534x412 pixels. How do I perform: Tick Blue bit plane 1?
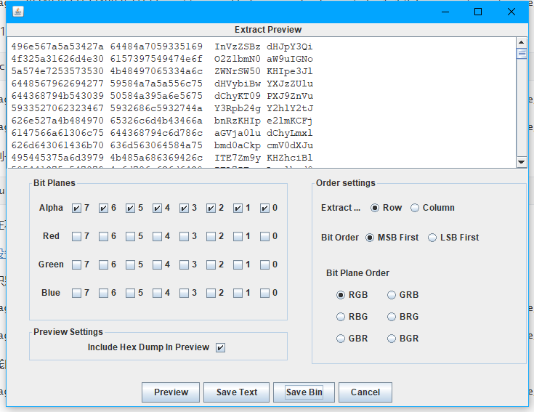point(238,293)
